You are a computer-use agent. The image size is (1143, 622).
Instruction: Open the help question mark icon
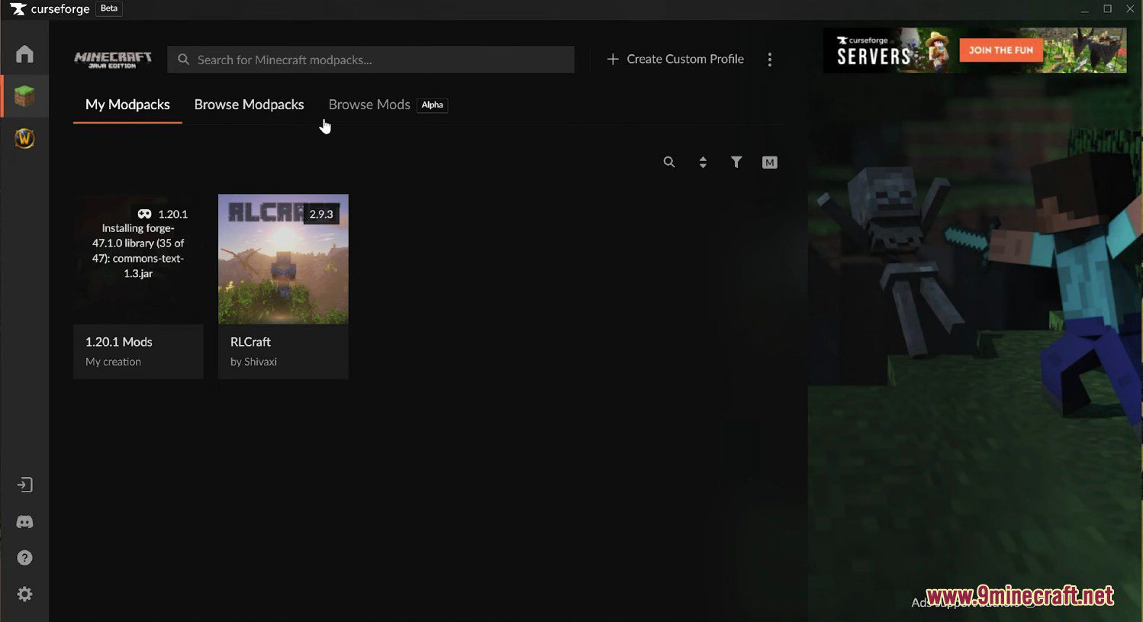(24, 558)
